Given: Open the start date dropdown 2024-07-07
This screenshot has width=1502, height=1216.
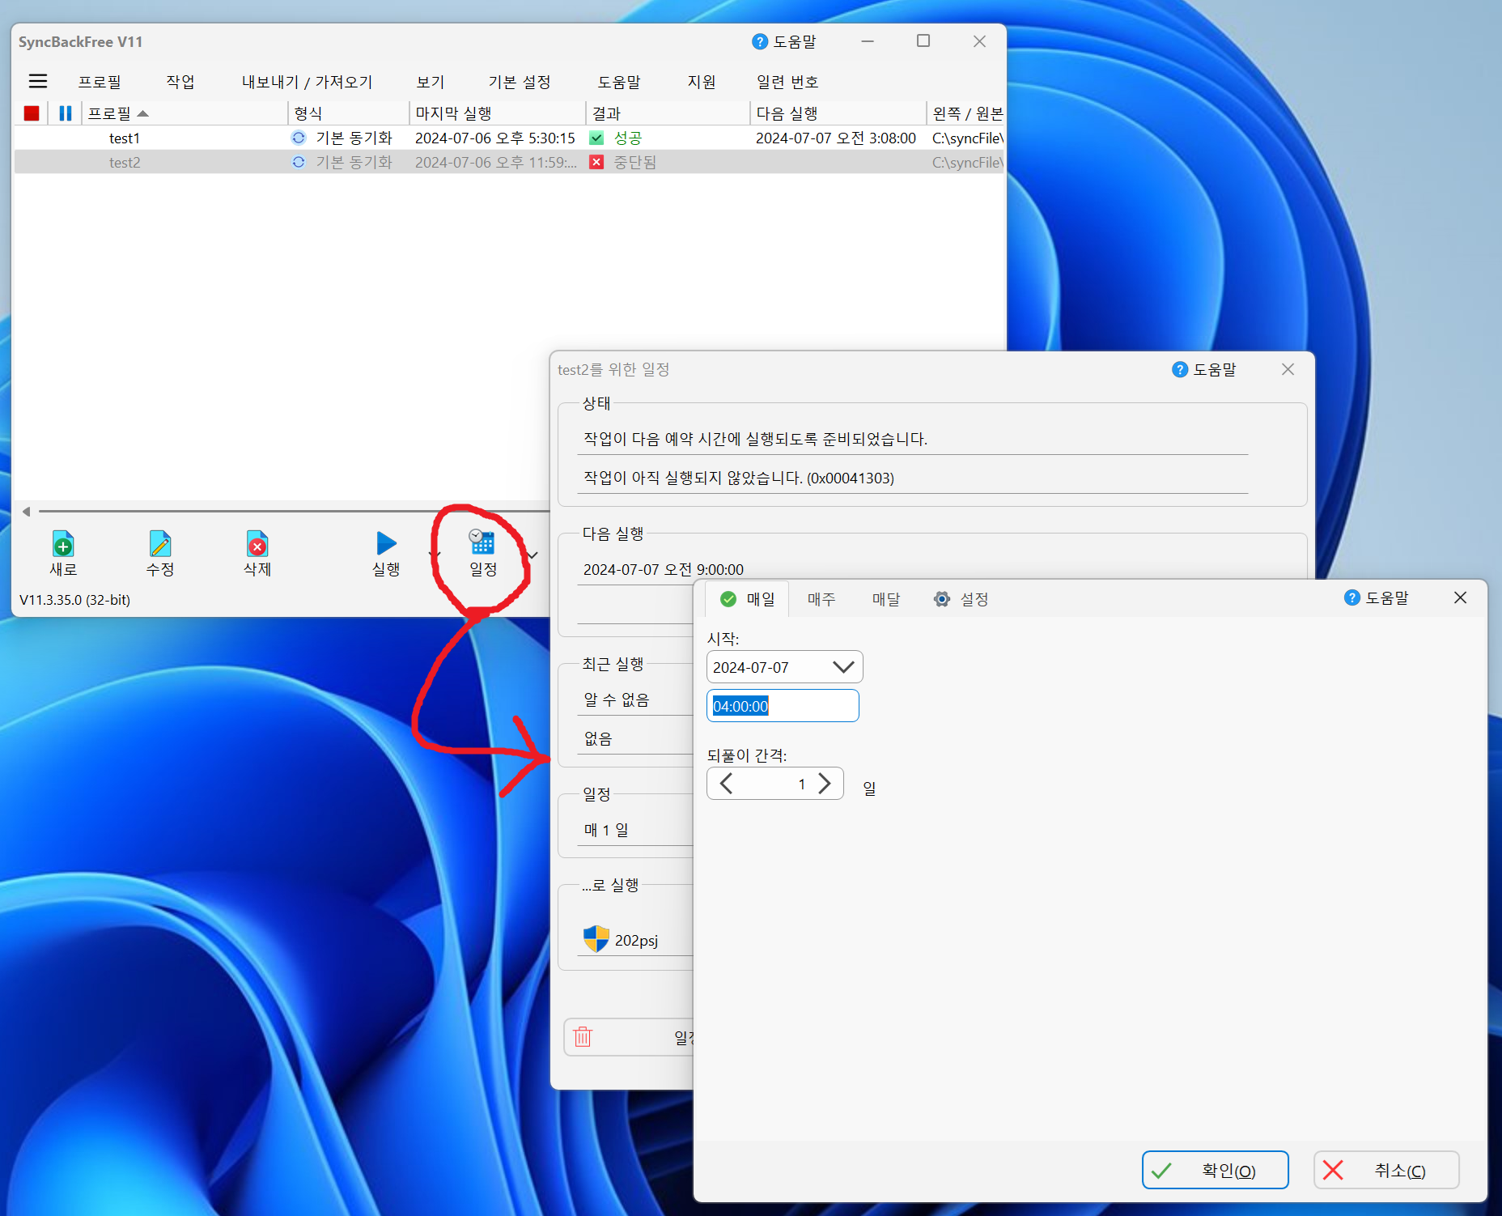Looking at the screenshot, I should coord(784,667).
